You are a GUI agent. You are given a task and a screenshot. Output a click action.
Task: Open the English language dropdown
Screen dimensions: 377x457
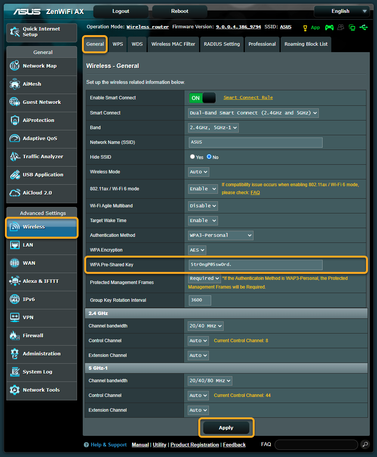pyautogui.click(x=341, y=11)
